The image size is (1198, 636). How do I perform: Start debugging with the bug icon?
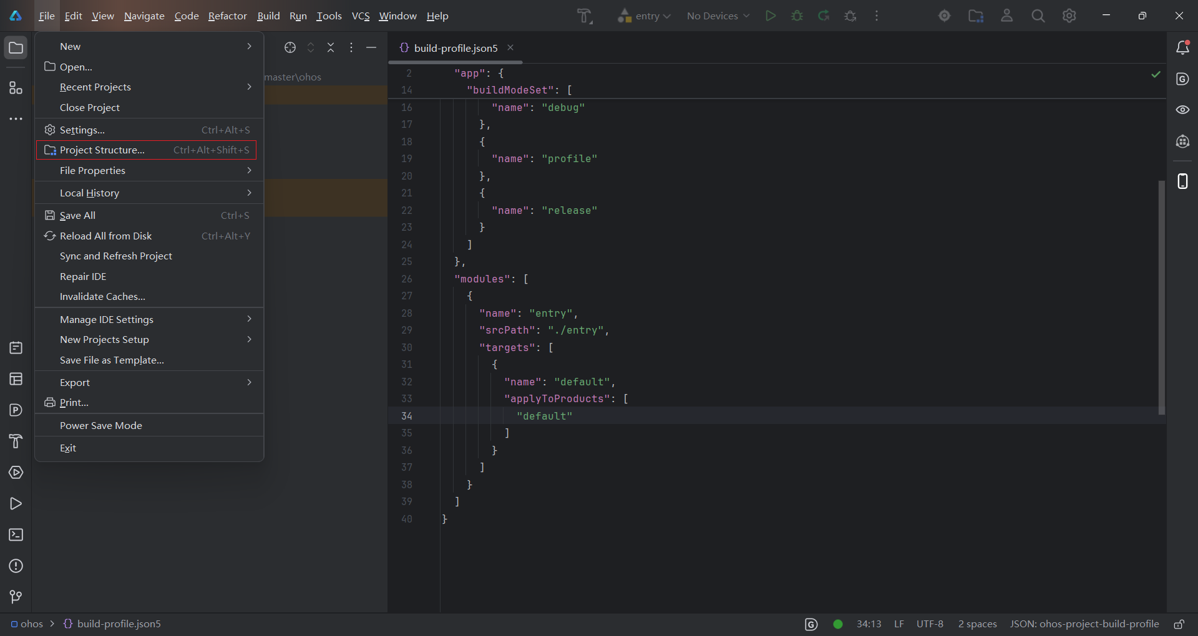tap(797, 16)
